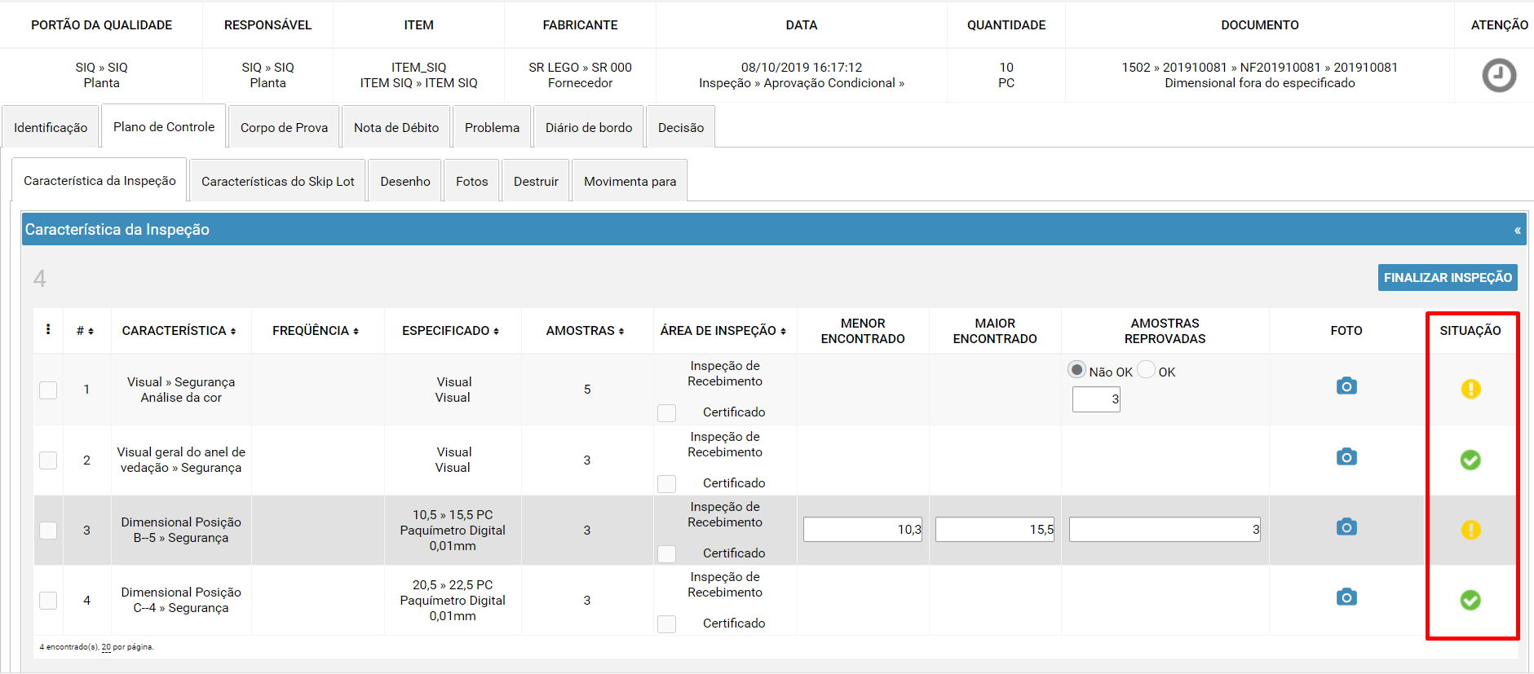Toggle Certificado checkbox in row 2
1534x674 pixels.
point(666,483)
